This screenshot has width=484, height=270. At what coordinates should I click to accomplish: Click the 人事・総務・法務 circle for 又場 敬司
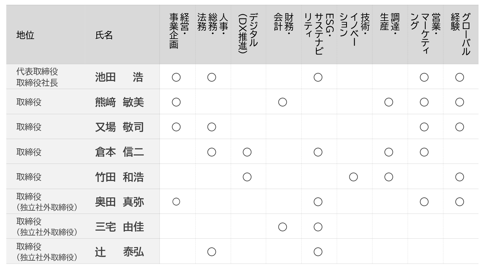[x=212, y=127]
